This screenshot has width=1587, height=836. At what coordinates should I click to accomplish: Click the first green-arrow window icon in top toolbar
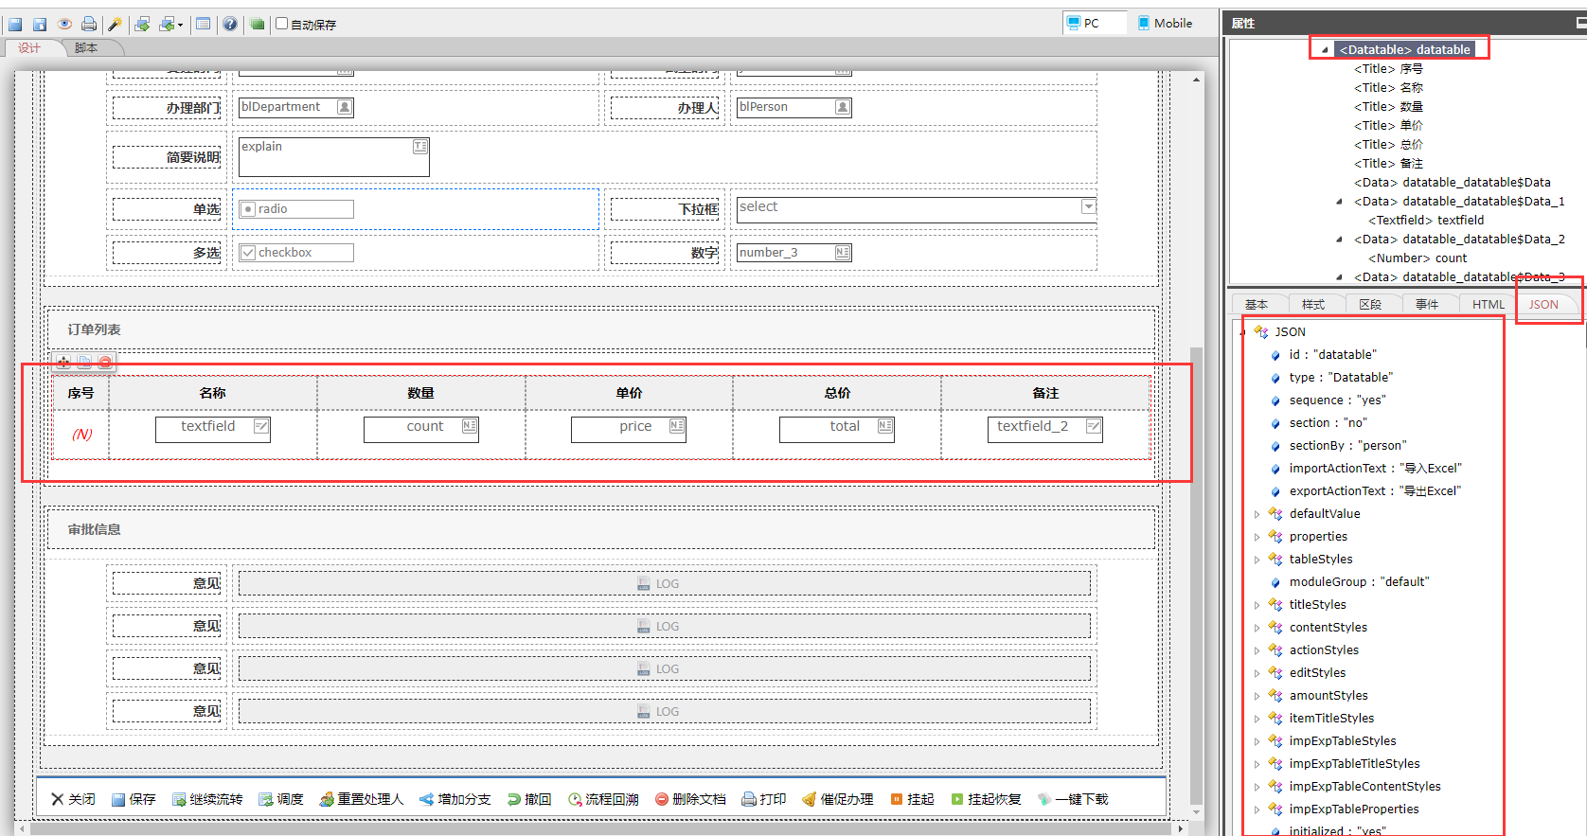[143, 25]
